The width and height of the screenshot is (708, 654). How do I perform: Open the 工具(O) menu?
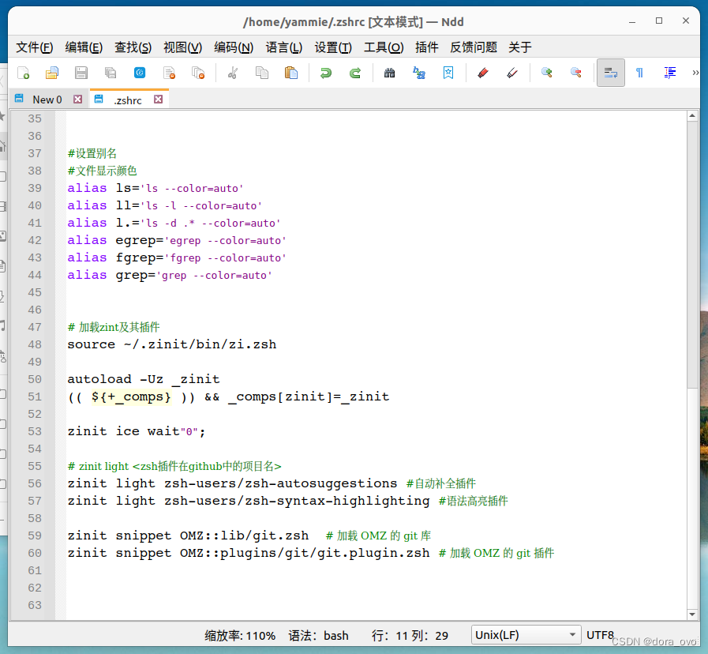pyautogui.click(x=384, y=47)
